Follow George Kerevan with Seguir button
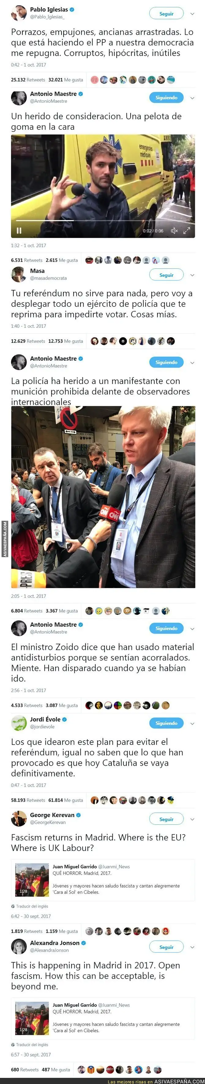The height and width of the screenshot is (1084, 205). click(x=166, y=819)
